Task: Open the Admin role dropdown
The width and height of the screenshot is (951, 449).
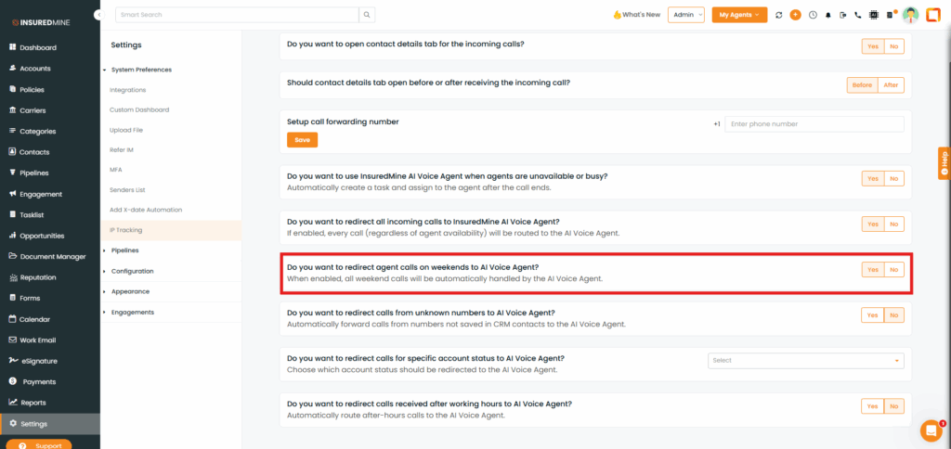Action: point(686,15)
